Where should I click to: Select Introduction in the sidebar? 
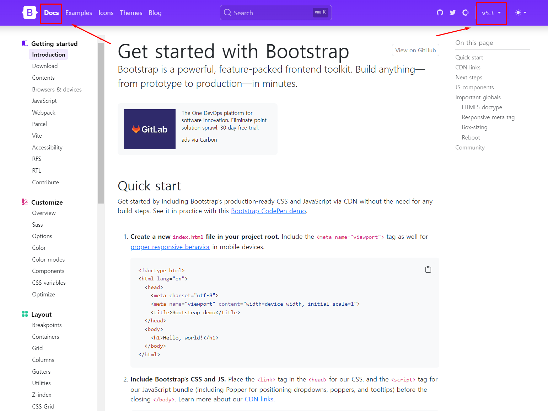click(x=49, y=54)
